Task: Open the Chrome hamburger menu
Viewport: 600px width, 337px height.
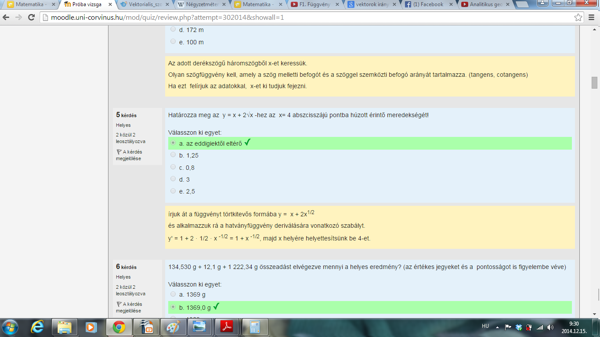Action: click(x=591, y=18)
